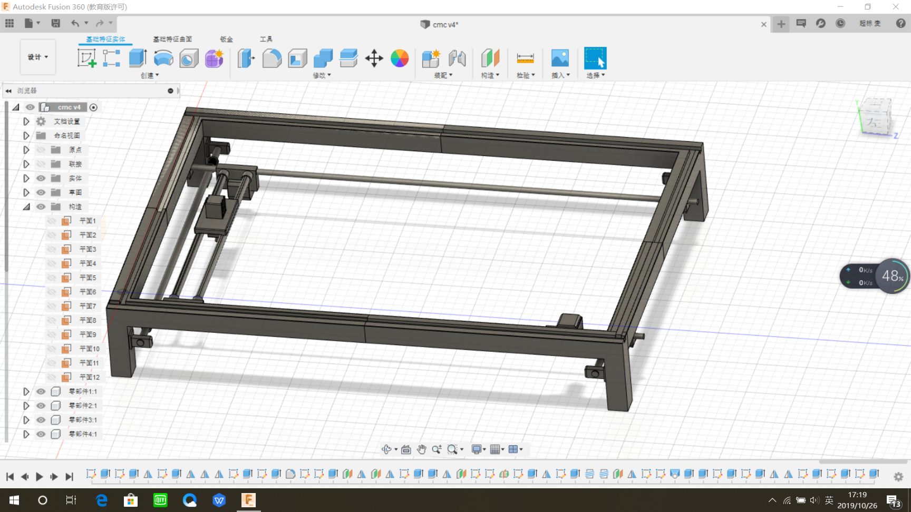
Task: Click the ViewCube 左 face
Action: coord(874,122)
